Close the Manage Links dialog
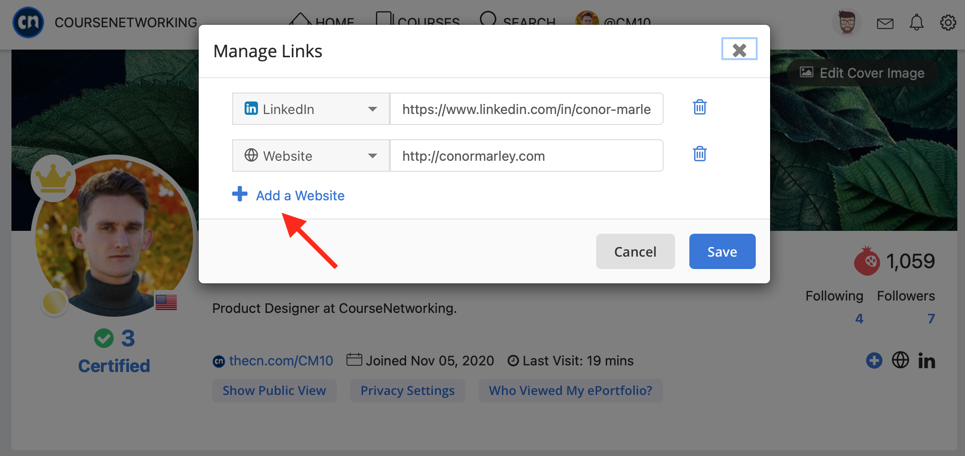 (739, 49)
